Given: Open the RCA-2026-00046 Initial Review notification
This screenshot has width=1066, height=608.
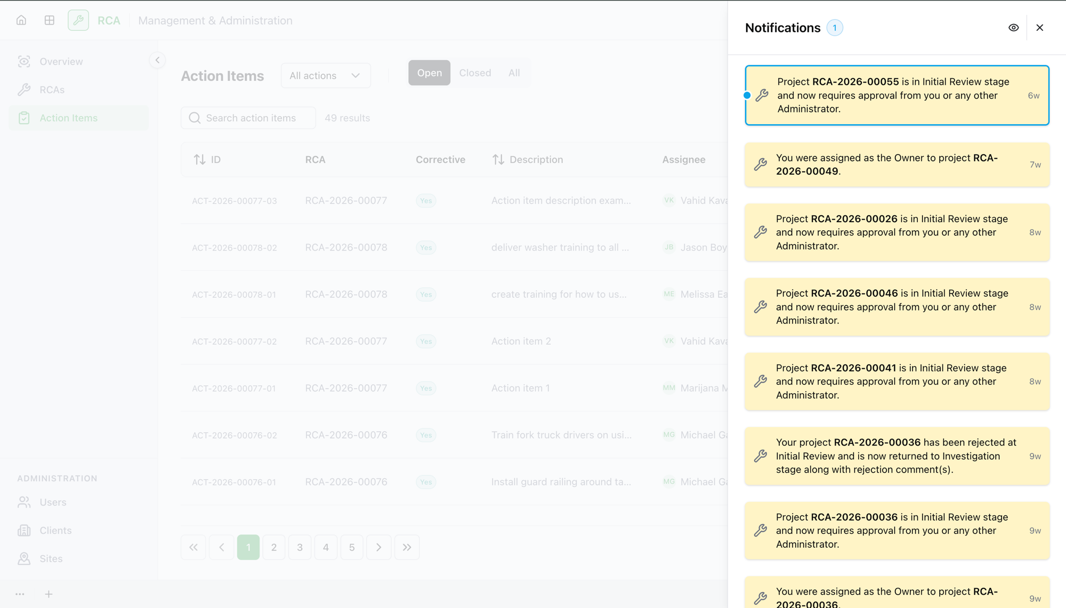Looking at the screenshot, I should coord(897,307).
